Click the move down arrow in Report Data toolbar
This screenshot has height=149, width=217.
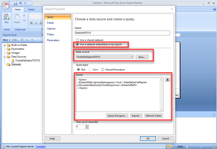tap(32, 40)
